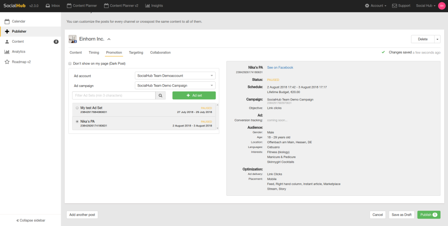Open the Inbox from the top navigation

(x=53, y=6)
